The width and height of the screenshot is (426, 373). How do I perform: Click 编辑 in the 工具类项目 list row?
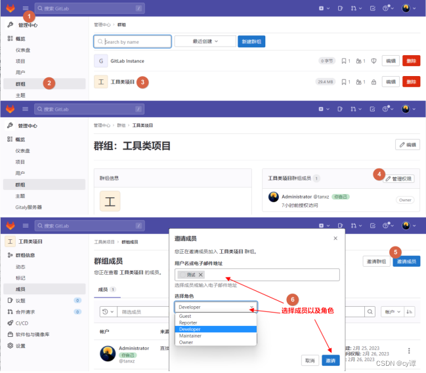pos(391,82)
